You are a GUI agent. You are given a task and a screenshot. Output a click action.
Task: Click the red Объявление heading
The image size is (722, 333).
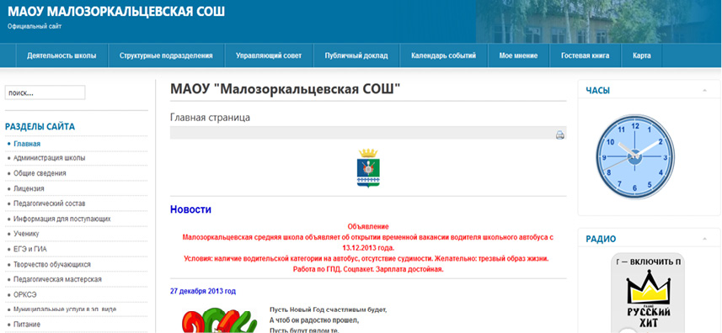point(368,226)
